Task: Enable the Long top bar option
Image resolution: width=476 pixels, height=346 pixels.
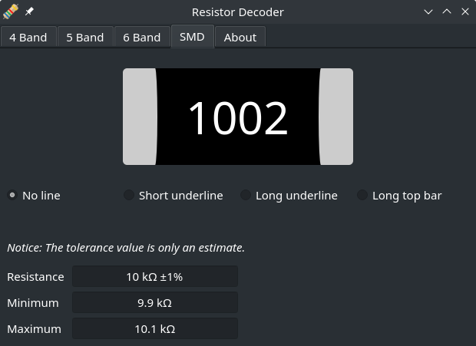Action: (x=362, y=196)
